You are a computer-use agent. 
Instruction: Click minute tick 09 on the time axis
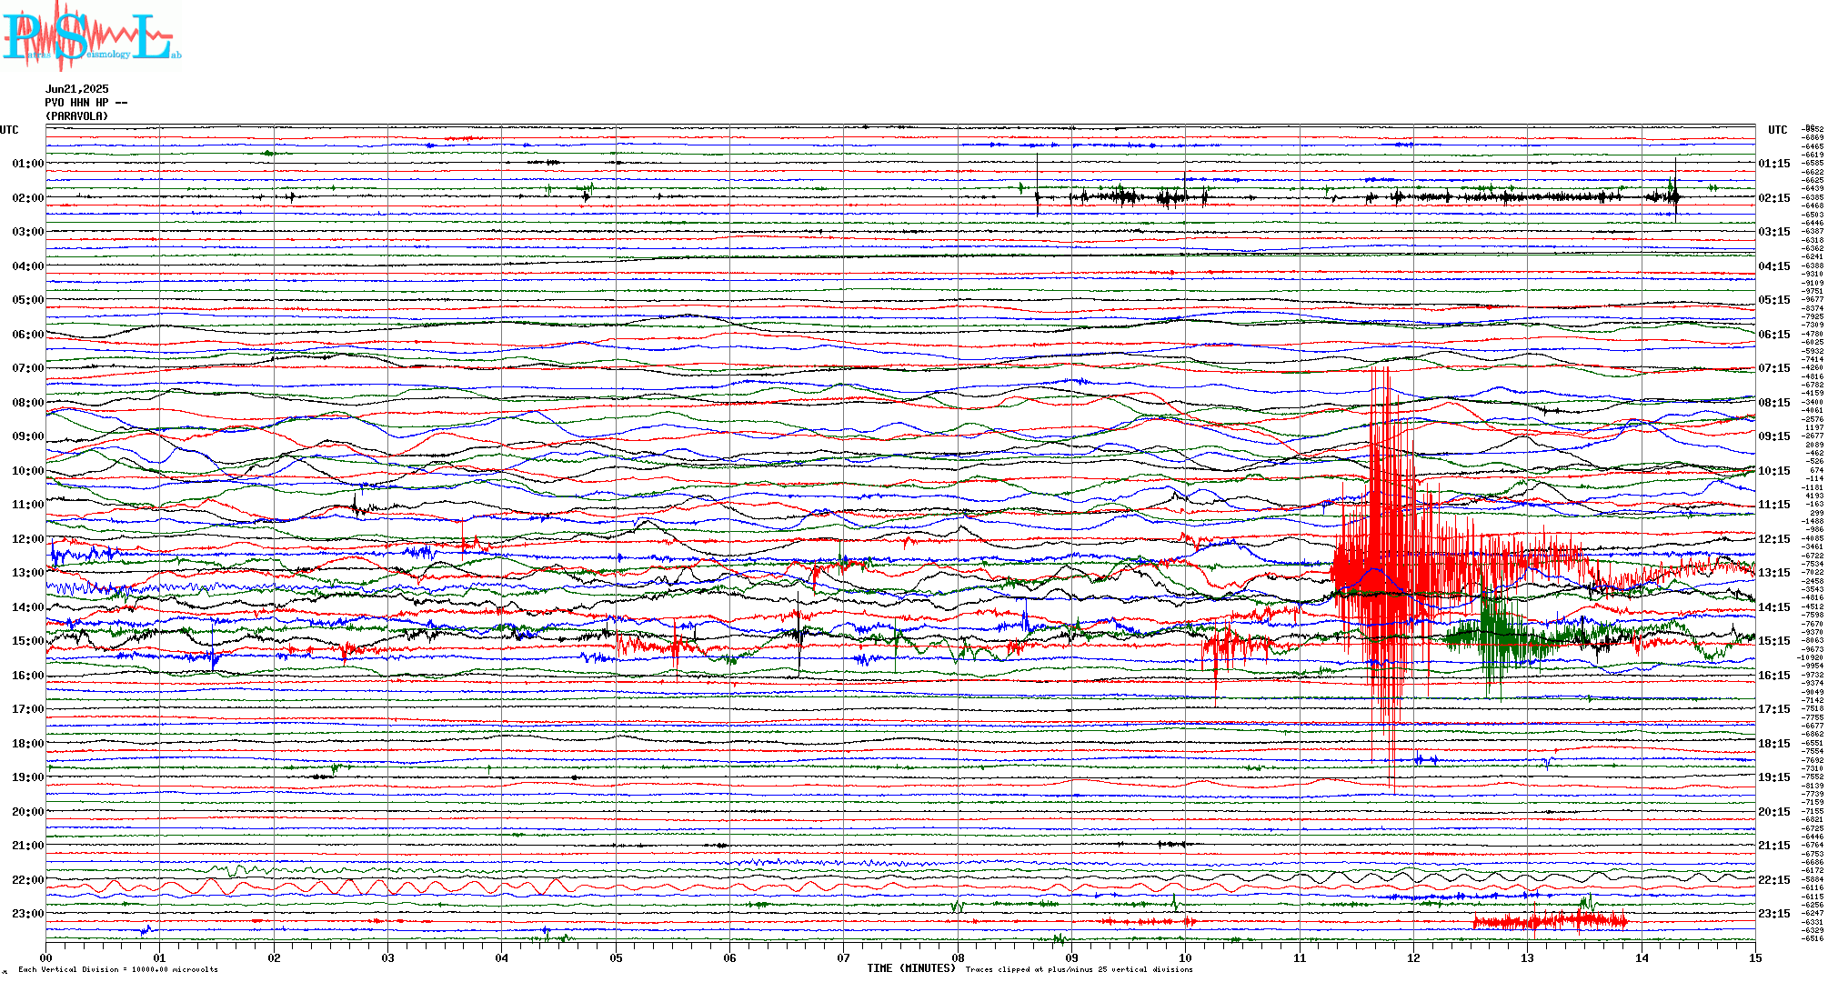click(1071, 957)
